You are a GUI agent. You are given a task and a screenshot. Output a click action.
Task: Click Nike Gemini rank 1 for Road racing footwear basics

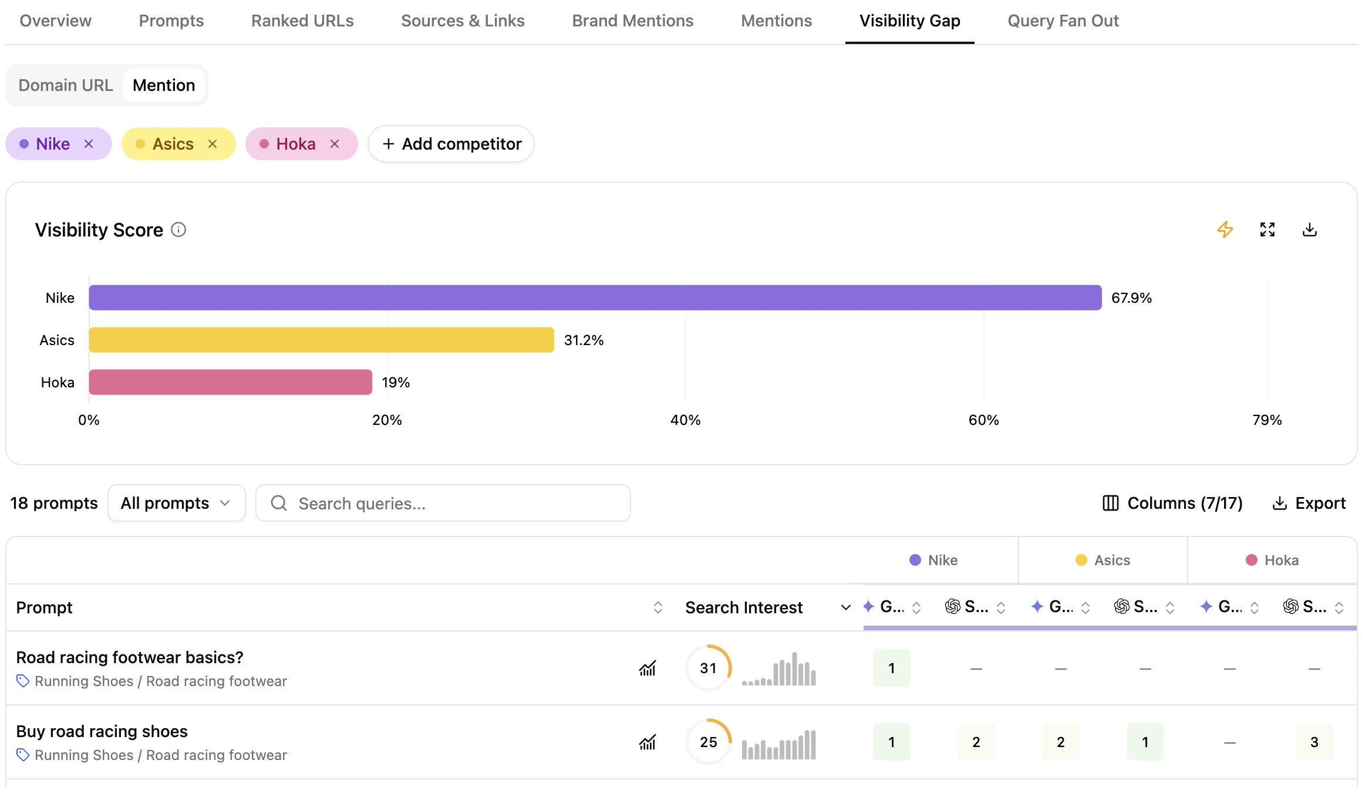tap(892, 668)
